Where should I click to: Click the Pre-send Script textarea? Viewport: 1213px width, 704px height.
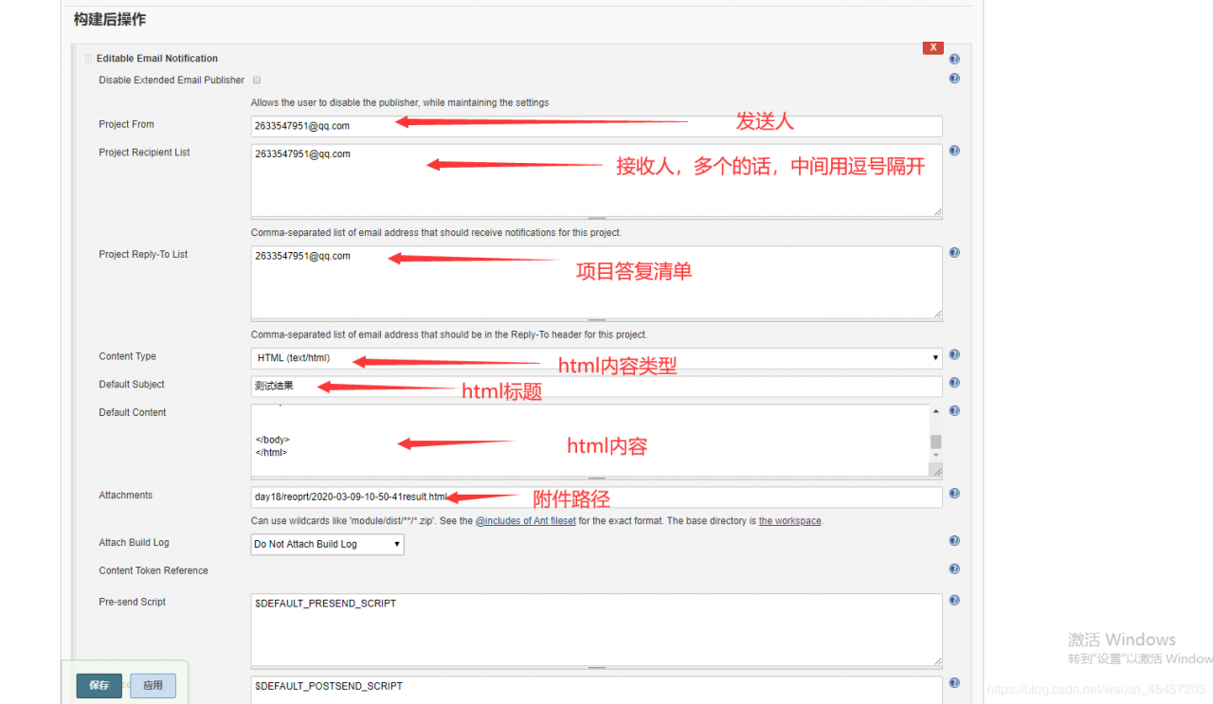click(596, 630)
